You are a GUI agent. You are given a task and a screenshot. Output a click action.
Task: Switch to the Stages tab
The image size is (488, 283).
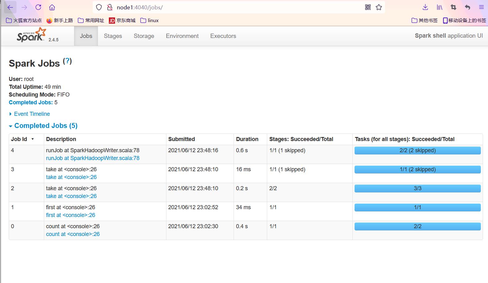click(x=113, y=36)
